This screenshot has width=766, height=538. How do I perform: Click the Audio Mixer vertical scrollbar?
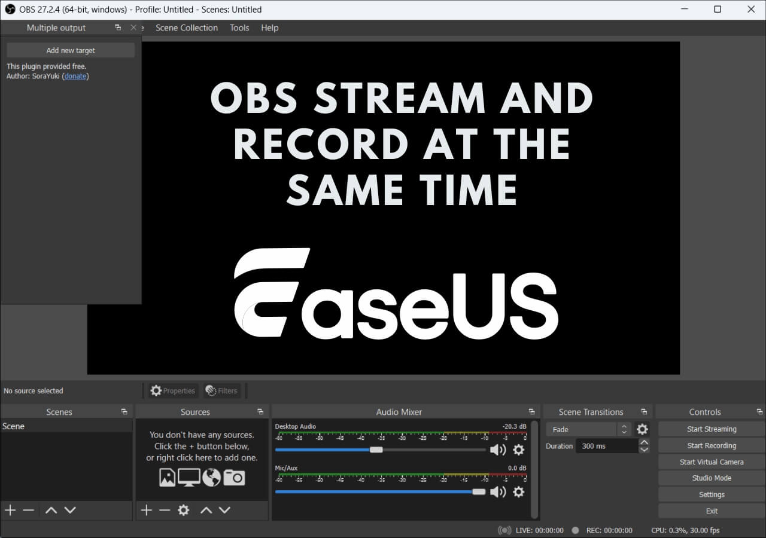click(x=534, y=469)
